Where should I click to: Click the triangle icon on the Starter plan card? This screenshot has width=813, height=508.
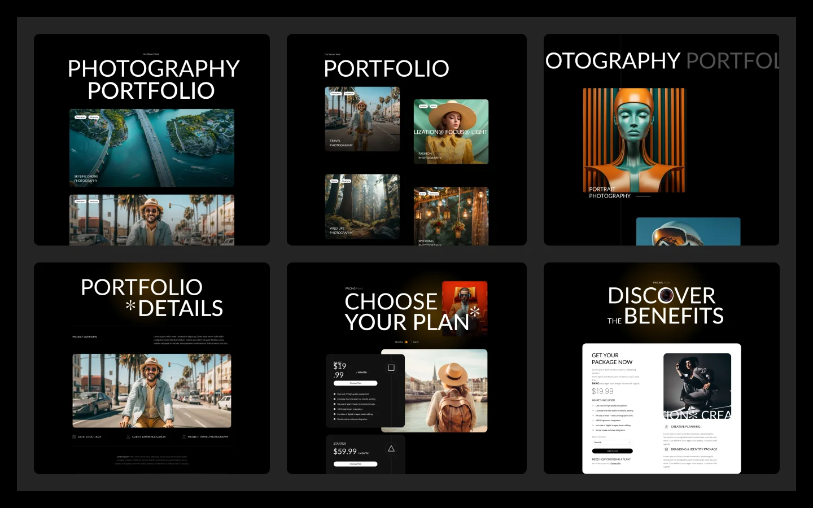tap(391, 449)
